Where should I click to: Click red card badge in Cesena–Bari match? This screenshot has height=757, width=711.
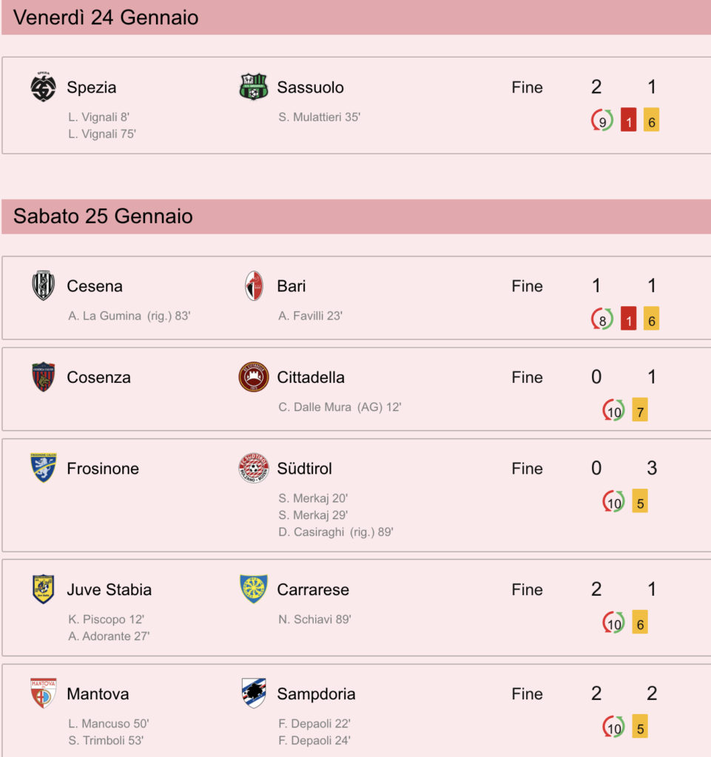[628, 319]
